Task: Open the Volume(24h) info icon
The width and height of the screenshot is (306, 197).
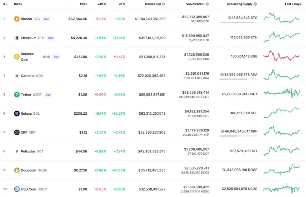Action: tap(207, 4)
